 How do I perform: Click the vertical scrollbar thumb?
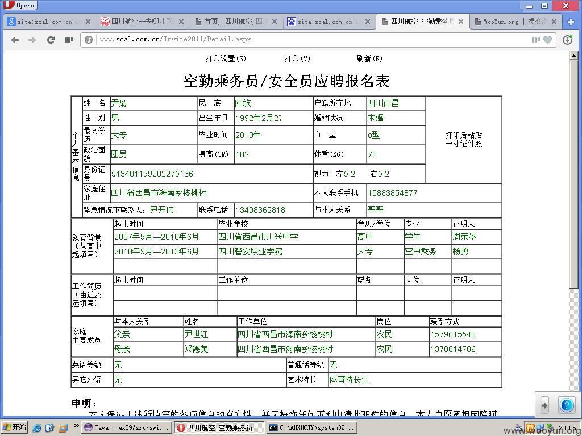574,174
